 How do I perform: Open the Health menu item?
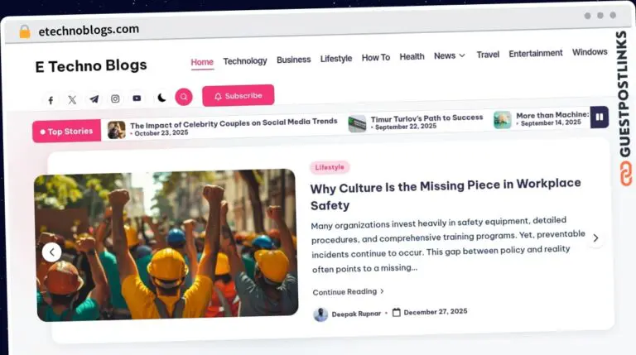[412, 57]
